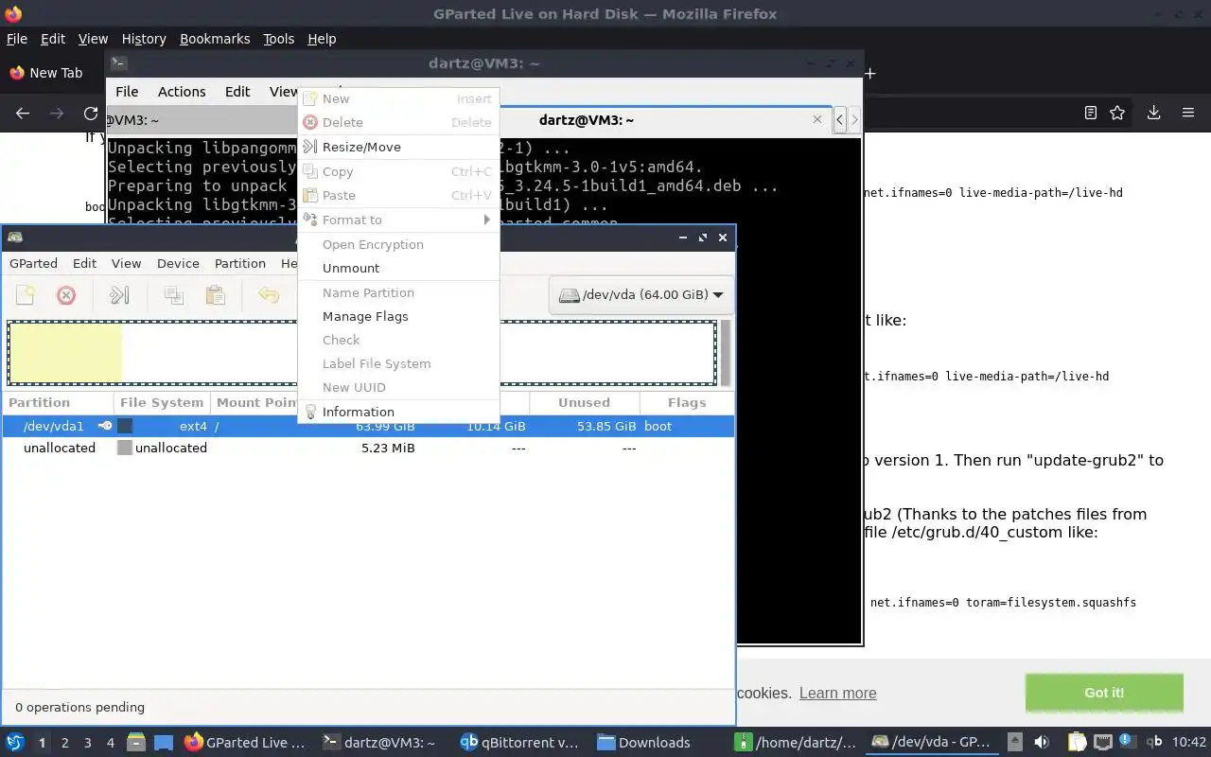This screenshot has width=1211, height=757.
Task: Close the right terminal tab with its X
Action: (x=817, y=119)
